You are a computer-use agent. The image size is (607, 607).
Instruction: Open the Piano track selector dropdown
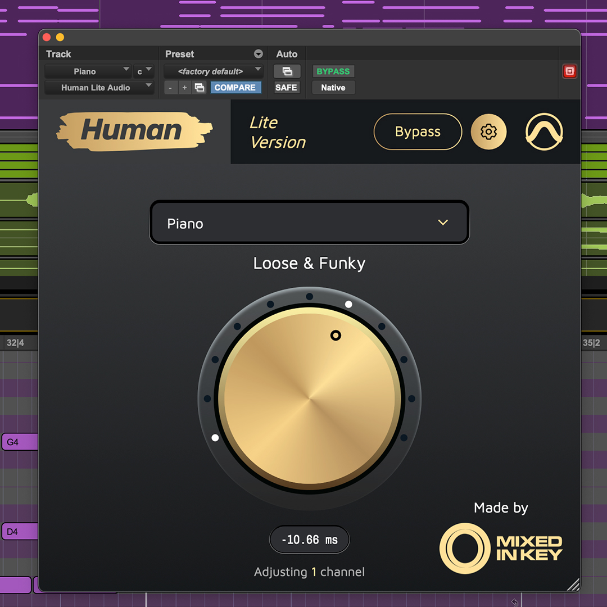(x=88, y=71)
